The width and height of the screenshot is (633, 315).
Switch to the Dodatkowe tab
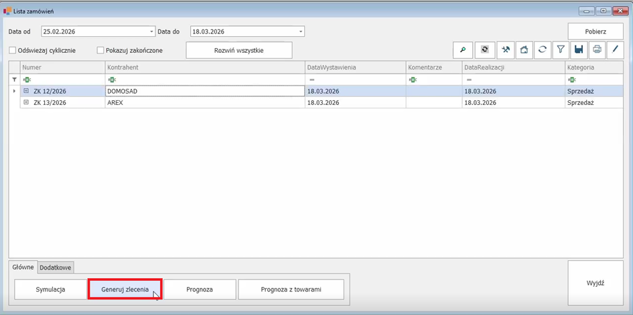coord(56,268)
